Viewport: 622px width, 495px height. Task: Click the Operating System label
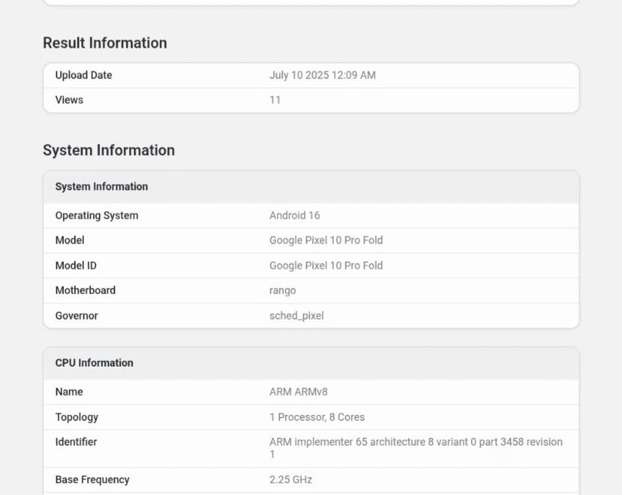(x=97, y=216)
